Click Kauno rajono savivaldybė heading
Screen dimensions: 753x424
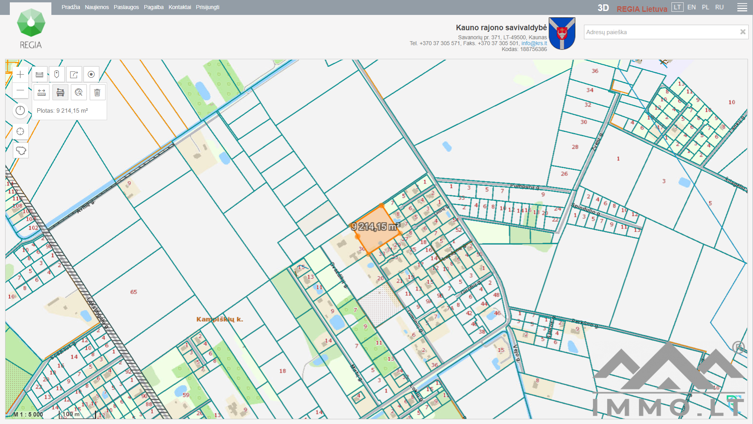click(x=501, y=27)
